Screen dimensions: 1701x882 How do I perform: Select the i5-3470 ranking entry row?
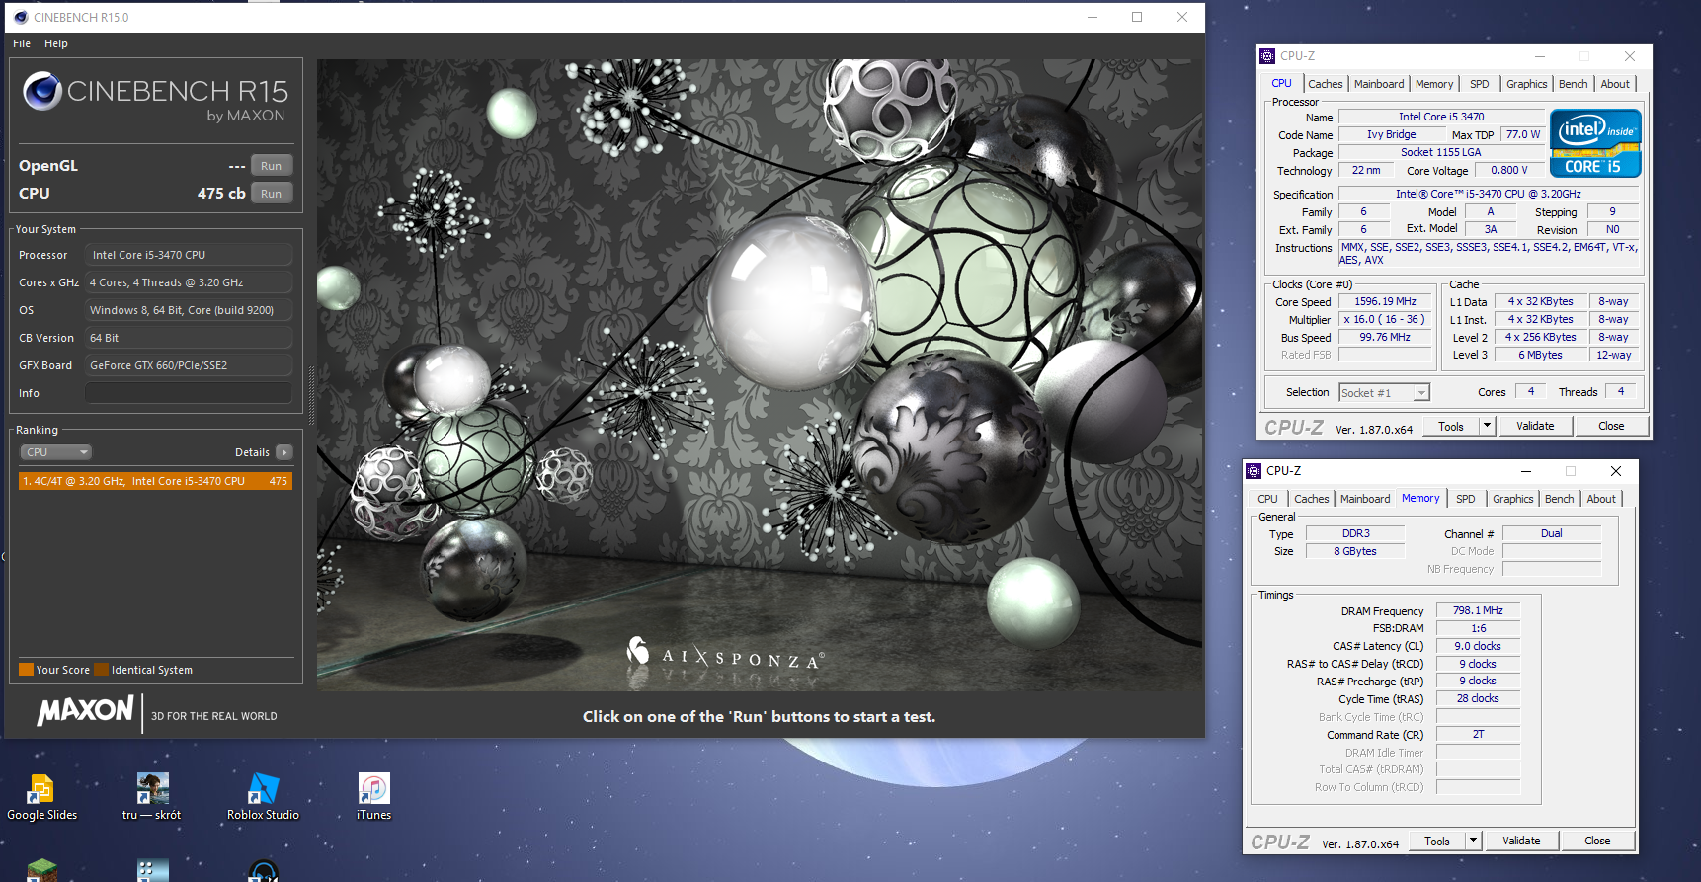pyautogui.click(x=155, y=481)
